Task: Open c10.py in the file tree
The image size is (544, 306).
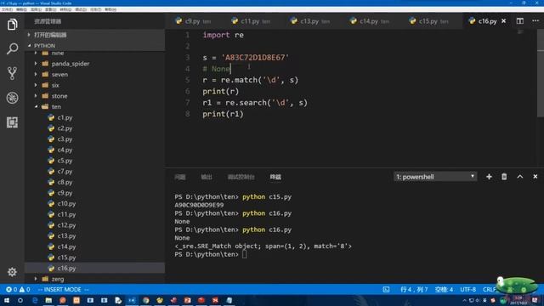Action: tap(95, 203)
